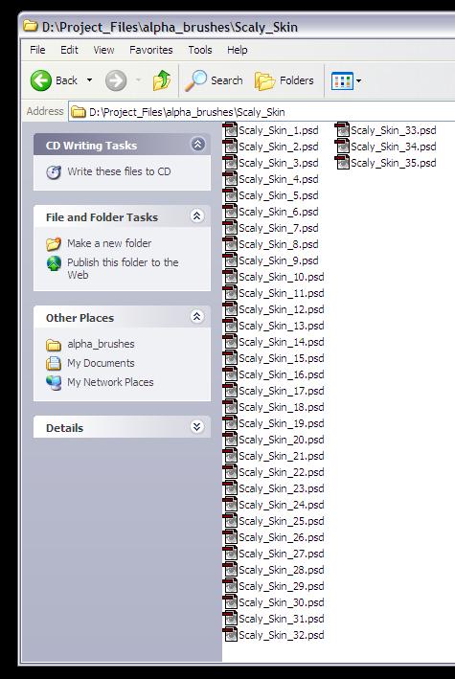
Task: Click the title bar folder icon
Action: click(x=31, y=26)
